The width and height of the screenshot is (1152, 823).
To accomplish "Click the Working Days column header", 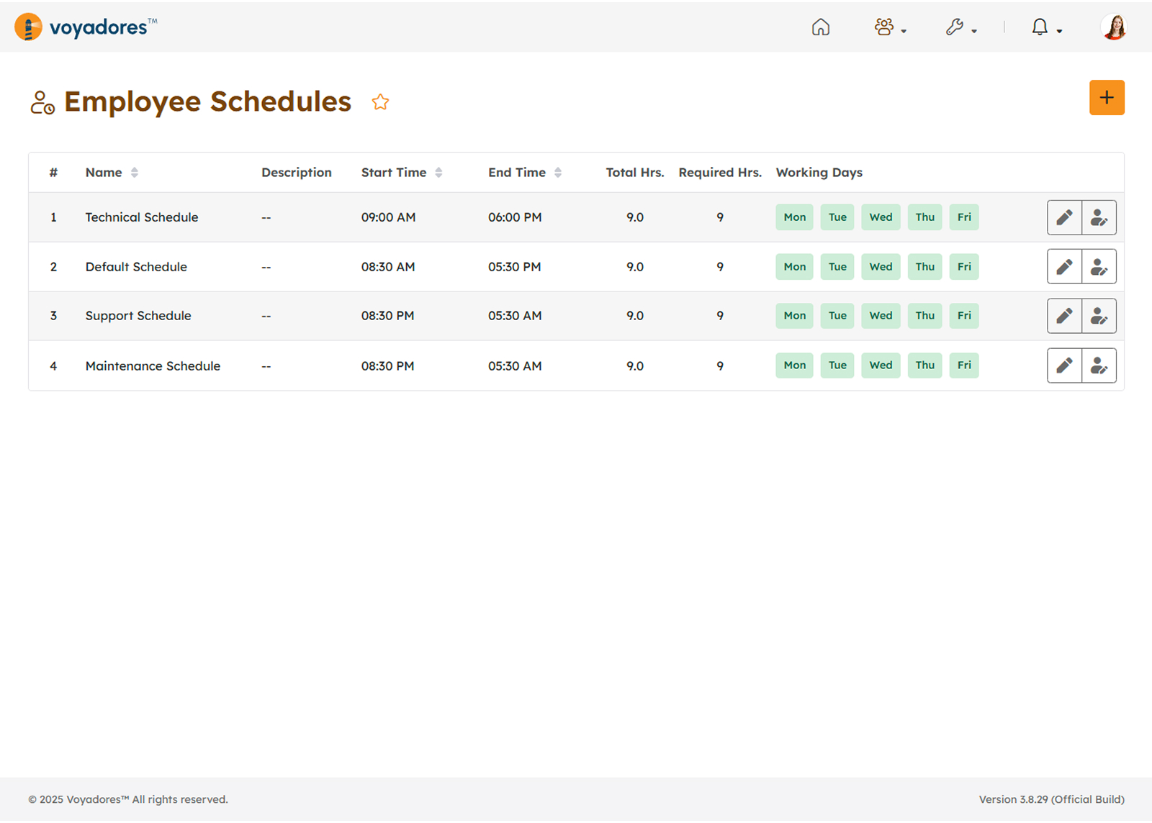I will 819,173.
